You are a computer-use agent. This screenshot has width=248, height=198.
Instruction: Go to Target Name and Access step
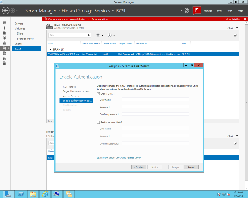(x=76, y=91)
